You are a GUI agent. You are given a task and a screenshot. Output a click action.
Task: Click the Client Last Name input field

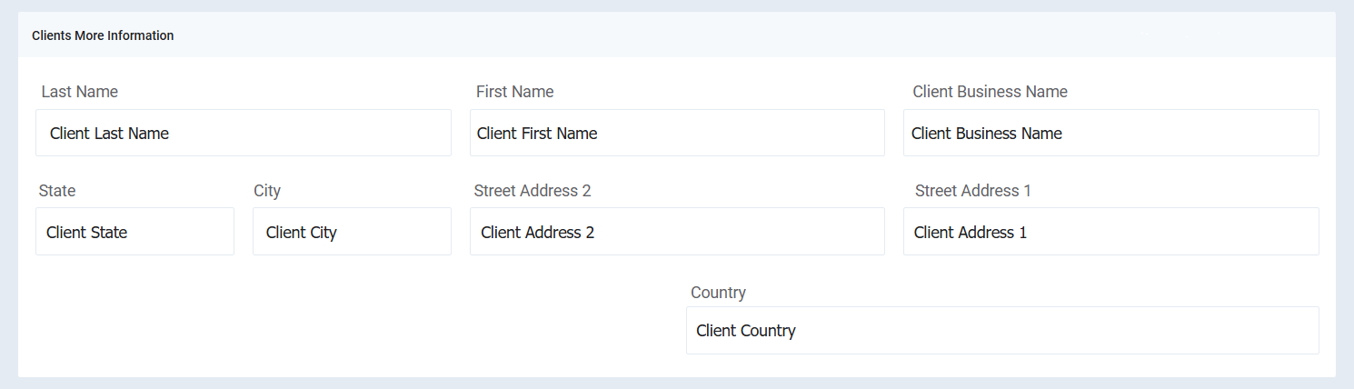[x=244, y=133]
